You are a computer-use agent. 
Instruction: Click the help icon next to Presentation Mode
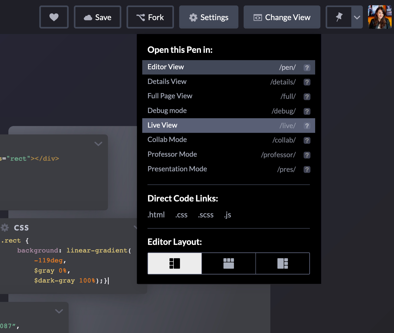click(x=307, y=169)
